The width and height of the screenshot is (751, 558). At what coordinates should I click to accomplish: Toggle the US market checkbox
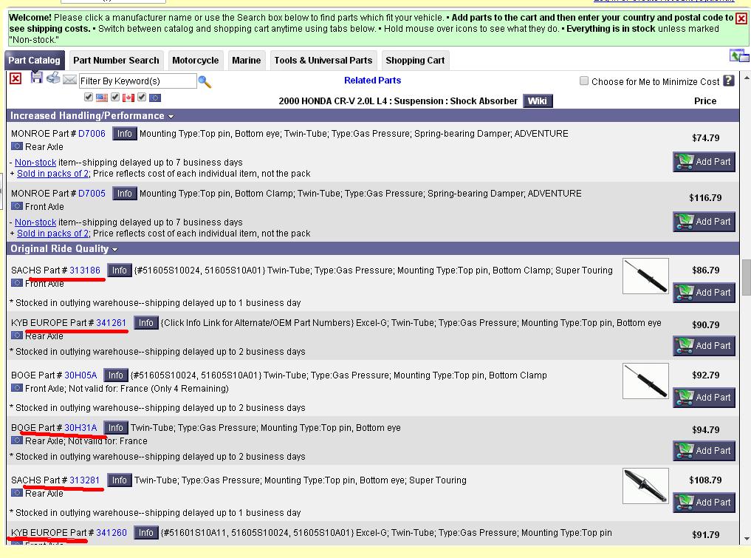point(89,98)
